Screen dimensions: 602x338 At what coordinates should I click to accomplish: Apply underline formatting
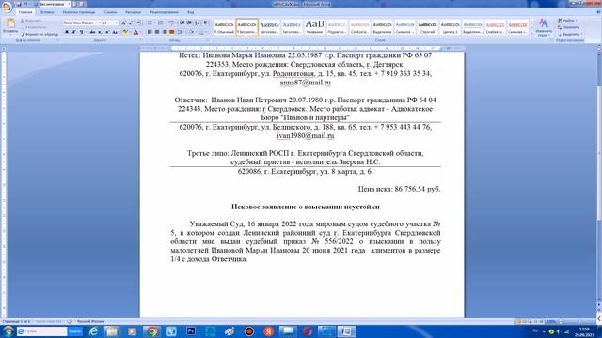coord(82,32)
